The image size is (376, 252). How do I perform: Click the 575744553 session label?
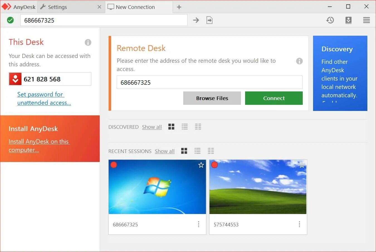226,224
